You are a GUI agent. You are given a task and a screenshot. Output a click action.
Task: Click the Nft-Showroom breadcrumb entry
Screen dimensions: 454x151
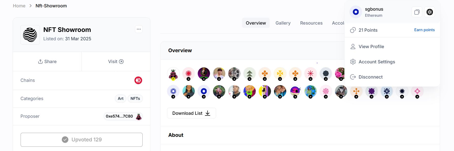51,6
